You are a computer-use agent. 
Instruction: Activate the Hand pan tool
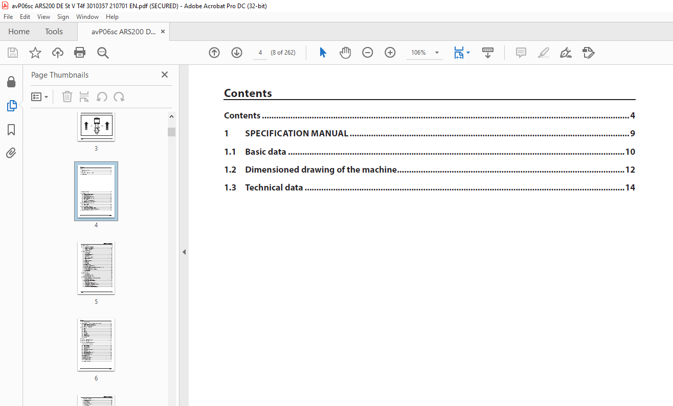click(345, 53)
